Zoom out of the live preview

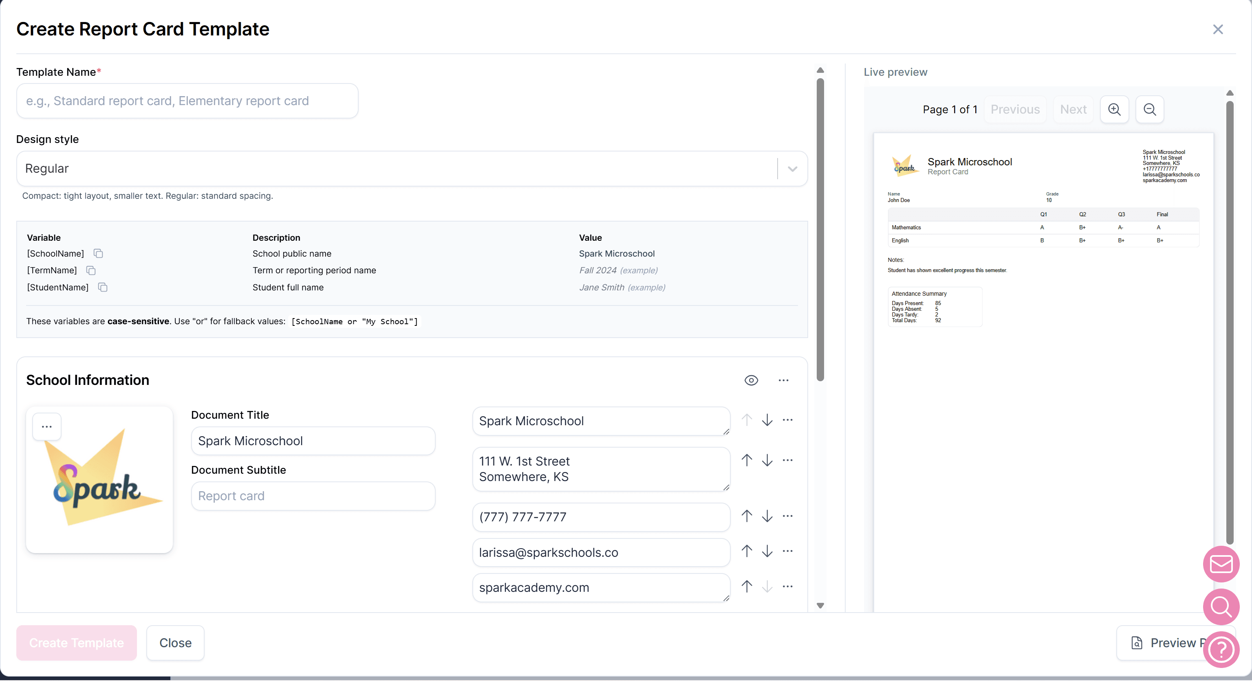(1149, 109)
